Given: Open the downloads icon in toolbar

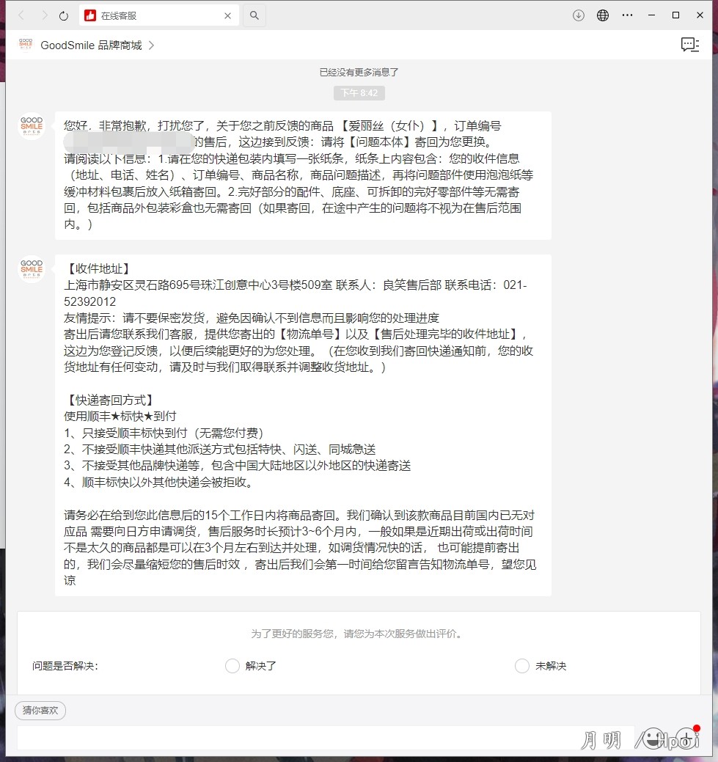Looking at the screenshot, I should (x=579, y=15).
